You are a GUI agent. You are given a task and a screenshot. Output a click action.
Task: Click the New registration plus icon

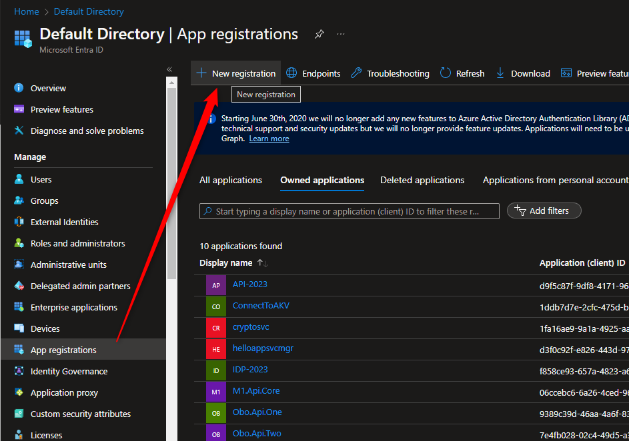pyautogui.click(x=201, y=73)
